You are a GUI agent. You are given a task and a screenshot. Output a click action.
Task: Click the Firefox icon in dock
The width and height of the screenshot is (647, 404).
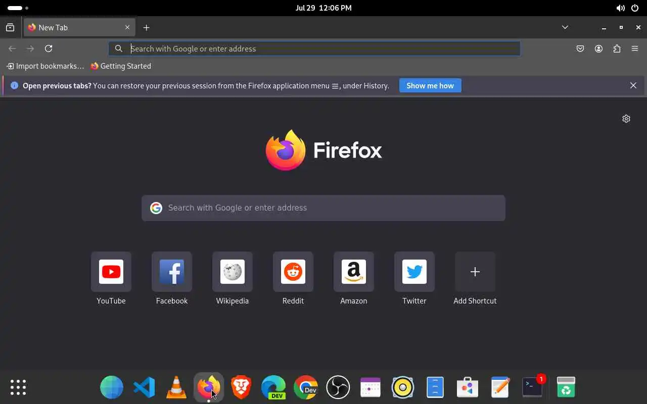pyautogui.click(x=209, y=387)
